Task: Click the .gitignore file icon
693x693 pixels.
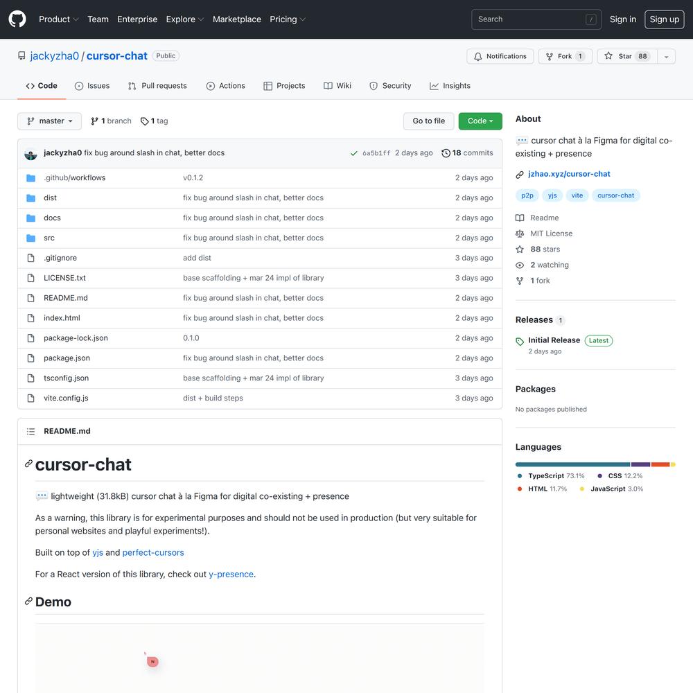Action: click(x=30, y=258)
